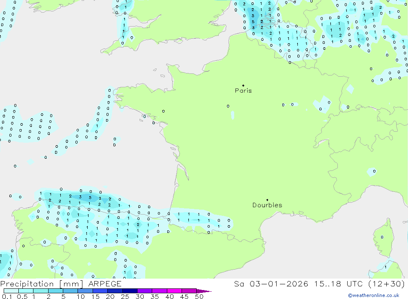Click the '25' legend scale label
Screen dimensions: 408x299
(x=125, y=297)
